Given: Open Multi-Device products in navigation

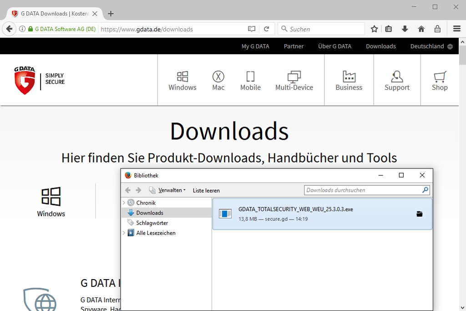Looking at the screenshot, I should 294,81.
